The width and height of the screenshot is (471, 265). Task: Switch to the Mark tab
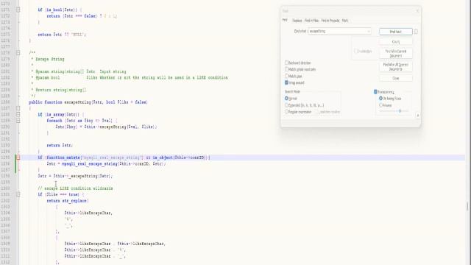click(x=345, y=21)
